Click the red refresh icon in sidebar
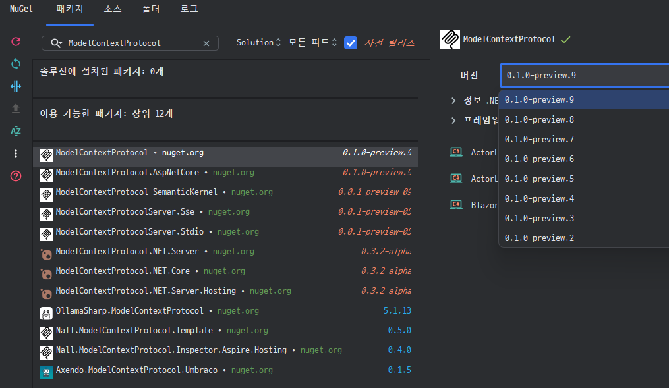Screen dimensions: 669x388 [16, 42]
